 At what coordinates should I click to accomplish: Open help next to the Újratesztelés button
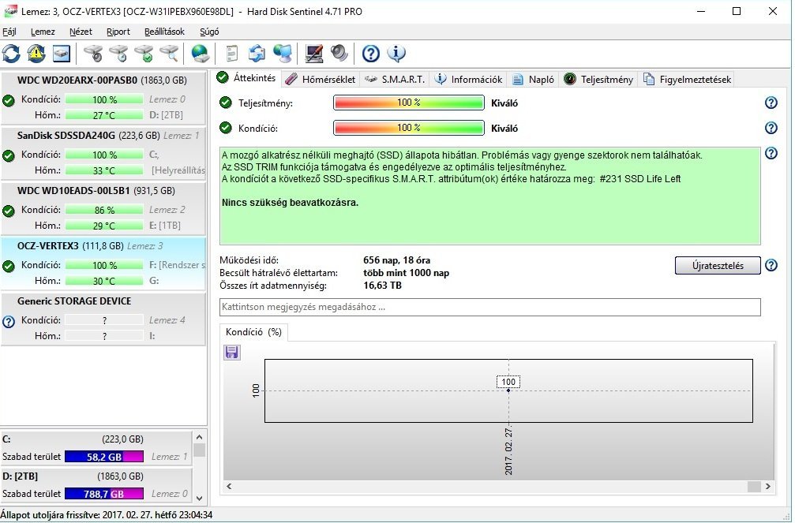point(771,265)
